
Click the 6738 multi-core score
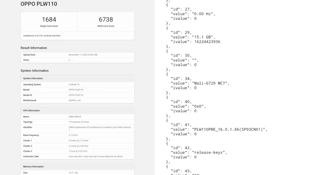click(x=106, y=20)
